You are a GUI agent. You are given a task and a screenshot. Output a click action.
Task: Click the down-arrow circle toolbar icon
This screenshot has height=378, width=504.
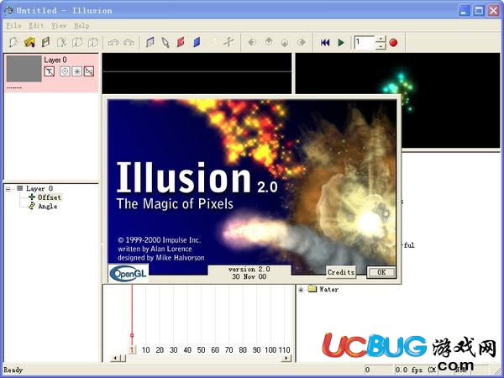point(285,42)
